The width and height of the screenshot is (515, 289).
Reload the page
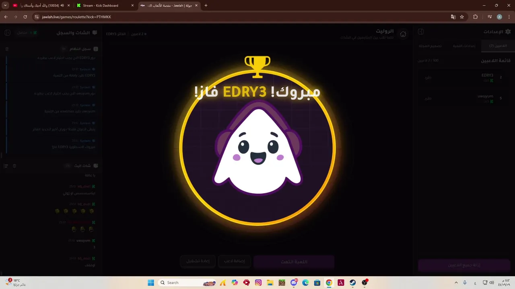(x=25, y=17)
